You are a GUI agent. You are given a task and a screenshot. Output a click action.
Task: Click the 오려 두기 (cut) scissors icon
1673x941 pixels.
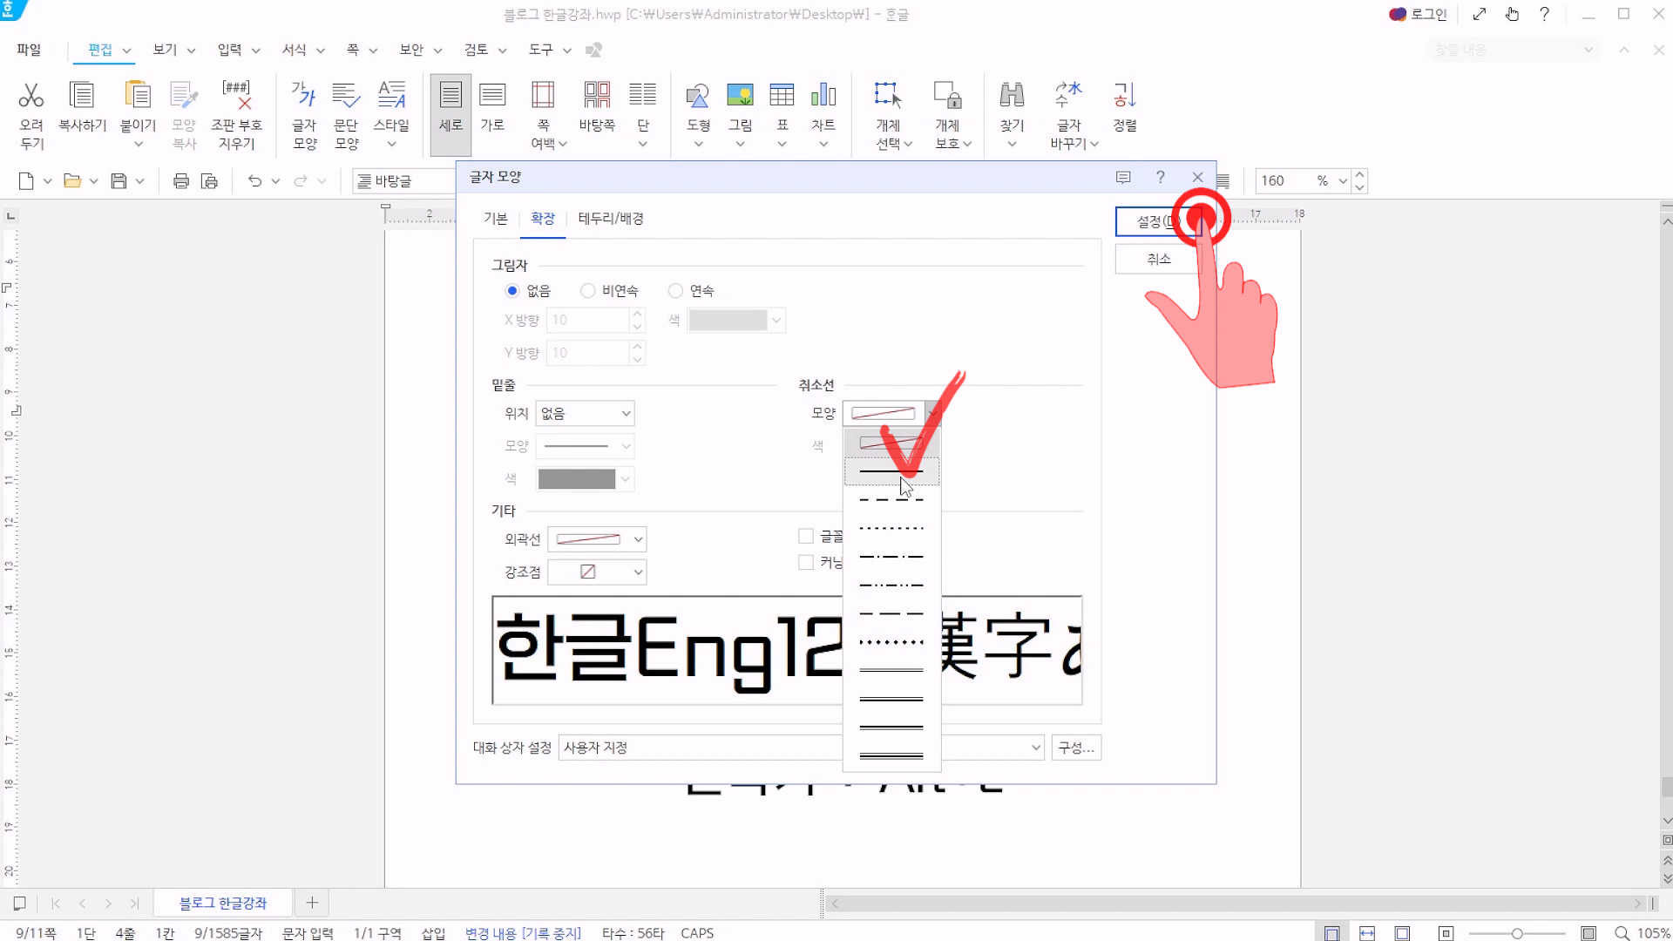tap(31, 96)
